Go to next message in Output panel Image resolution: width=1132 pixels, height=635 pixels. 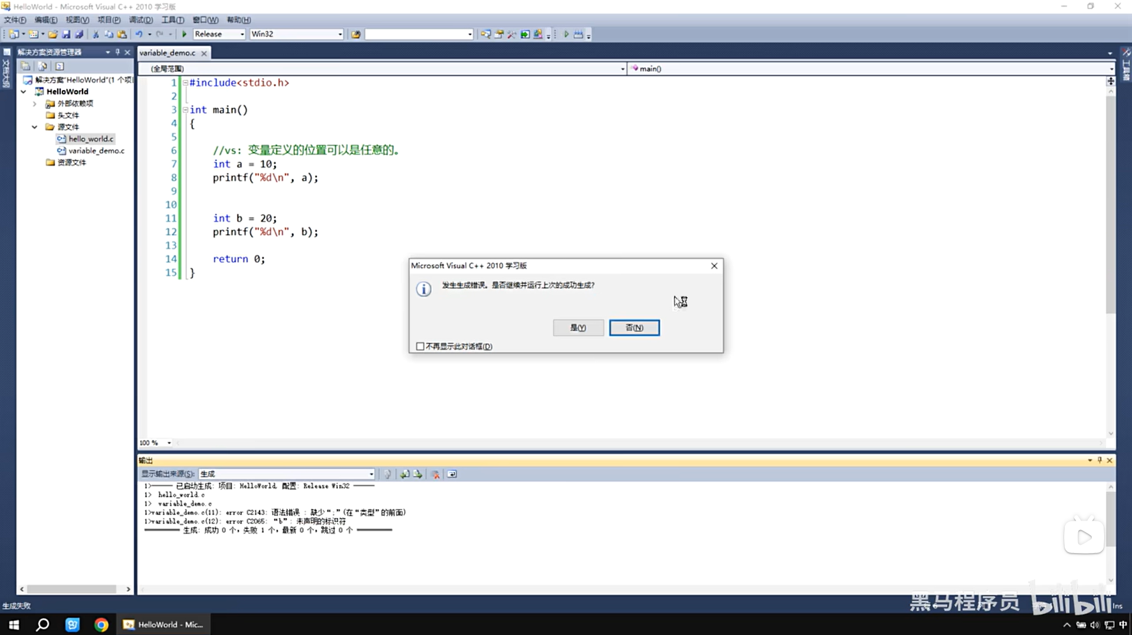418,474
